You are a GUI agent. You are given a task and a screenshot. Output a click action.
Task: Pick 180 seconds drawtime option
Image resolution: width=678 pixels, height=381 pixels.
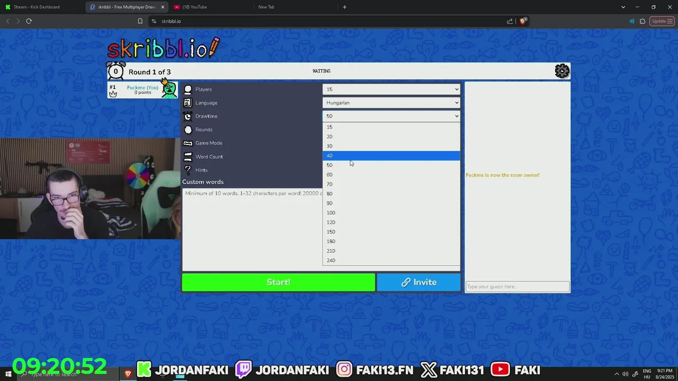(x=391, y=241)
